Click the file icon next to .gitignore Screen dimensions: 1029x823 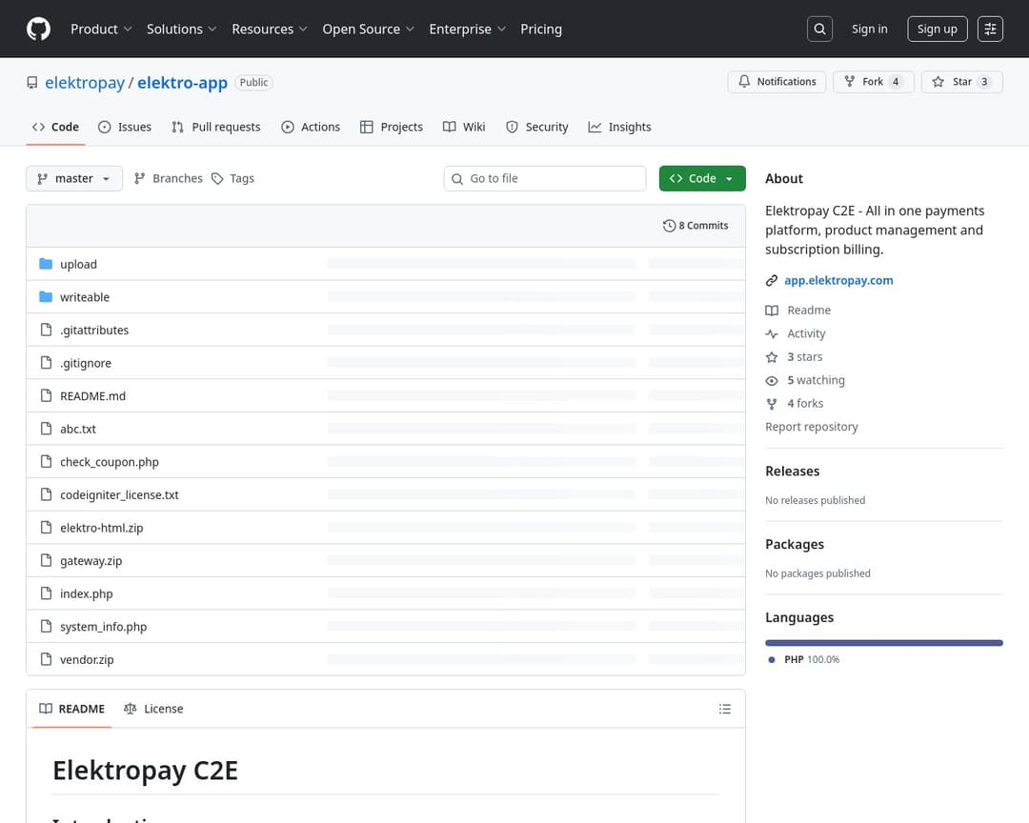[46, 362]
